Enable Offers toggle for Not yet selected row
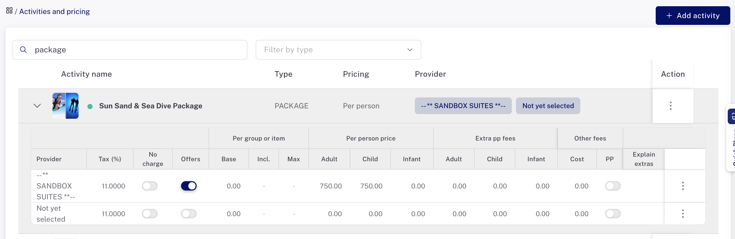The height and width of the screenshot is (239, 735). (189, 213)
